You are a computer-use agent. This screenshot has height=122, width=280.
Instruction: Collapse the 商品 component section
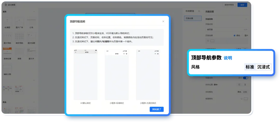[x=34, y=102]
